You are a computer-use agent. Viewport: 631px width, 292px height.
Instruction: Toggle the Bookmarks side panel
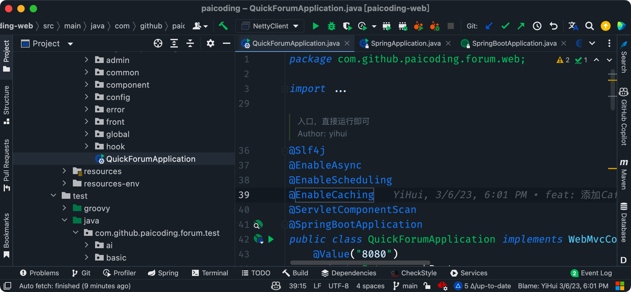[x=6, y=235]
